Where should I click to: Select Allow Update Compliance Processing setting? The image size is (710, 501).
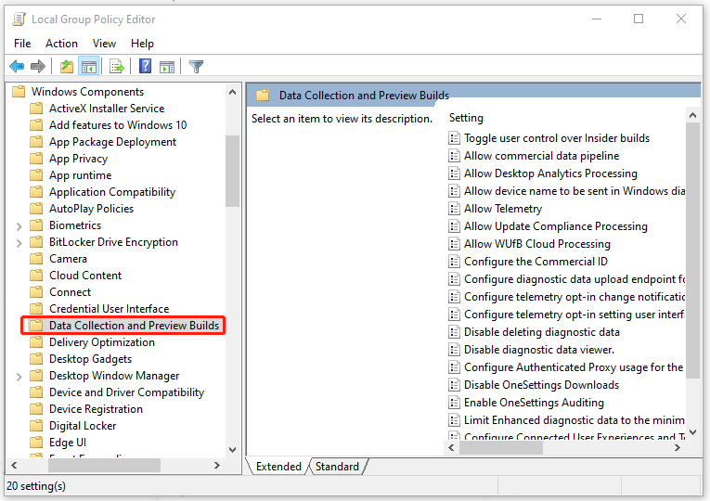click(x=556, y=226)
